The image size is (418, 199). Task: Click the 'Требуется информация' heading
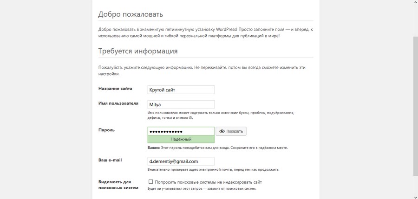coord(138,51)
